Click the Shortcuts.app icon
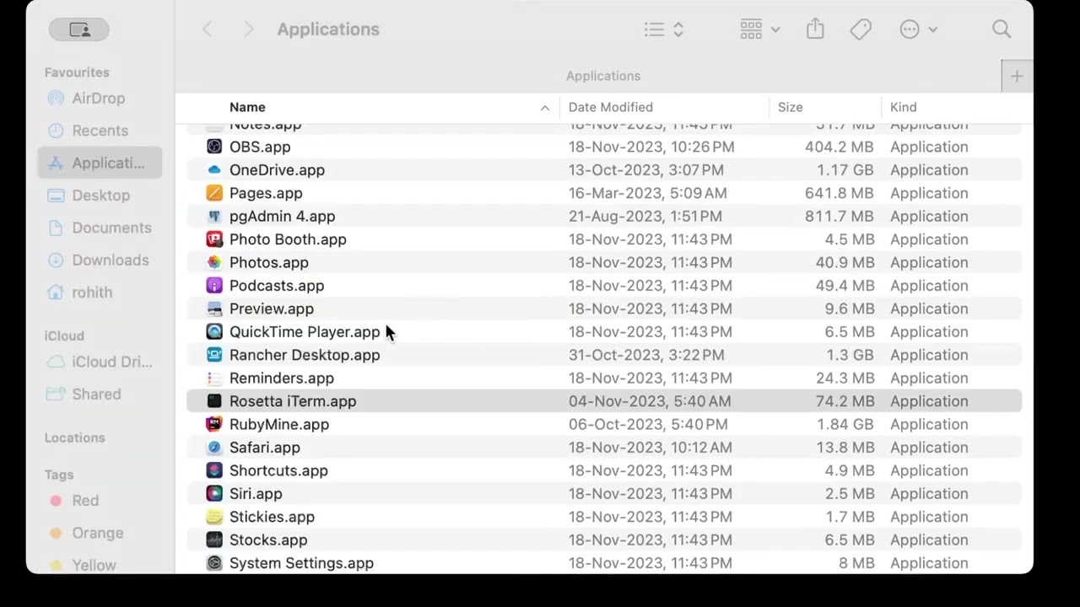Screen dimensions: 1080x607 [214, 470]
